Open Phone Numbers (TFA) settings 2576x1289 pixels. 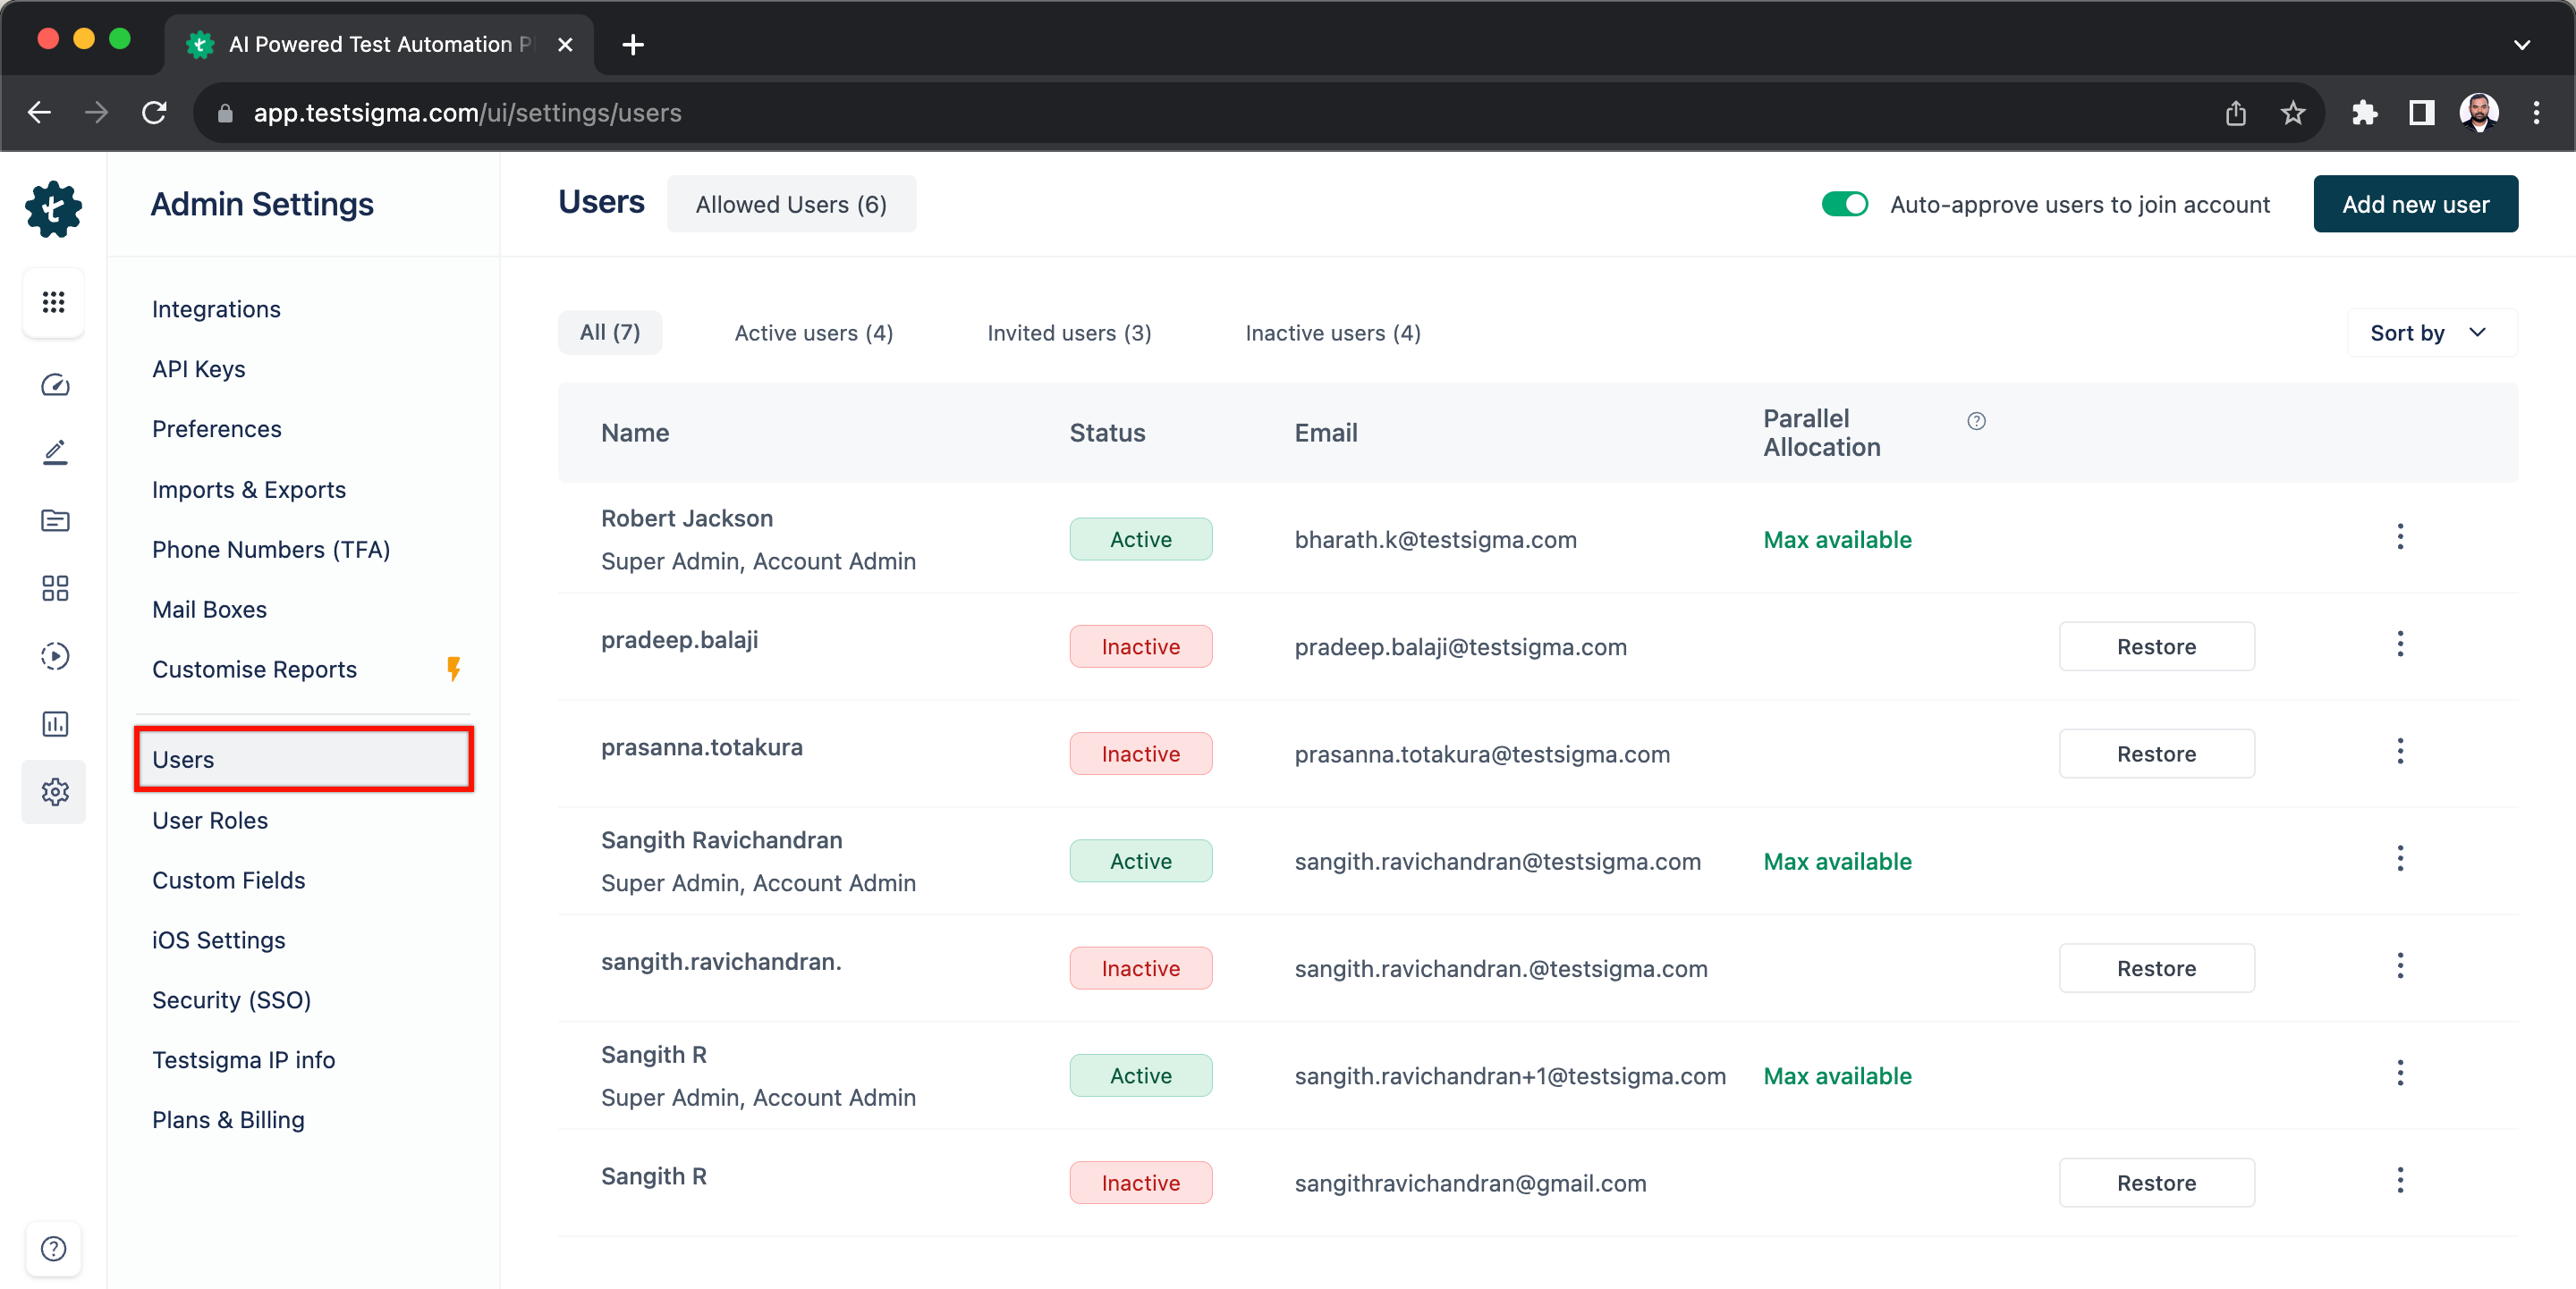click(x=271, y=550)
